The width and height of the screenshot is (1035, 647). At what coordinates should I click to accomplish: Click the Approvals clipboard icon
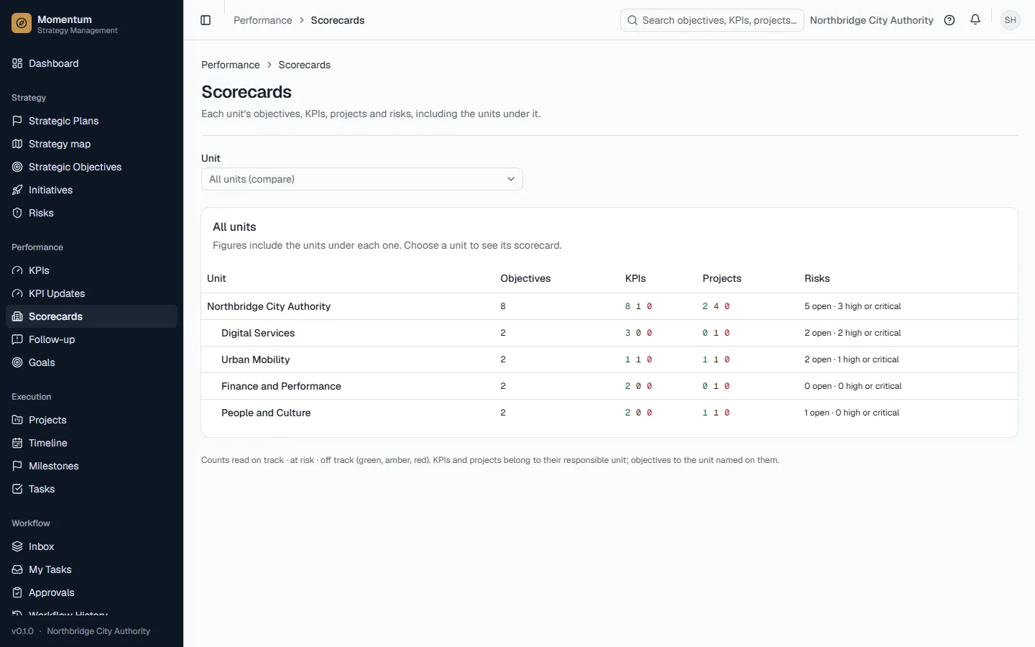[x=17, y=592]
